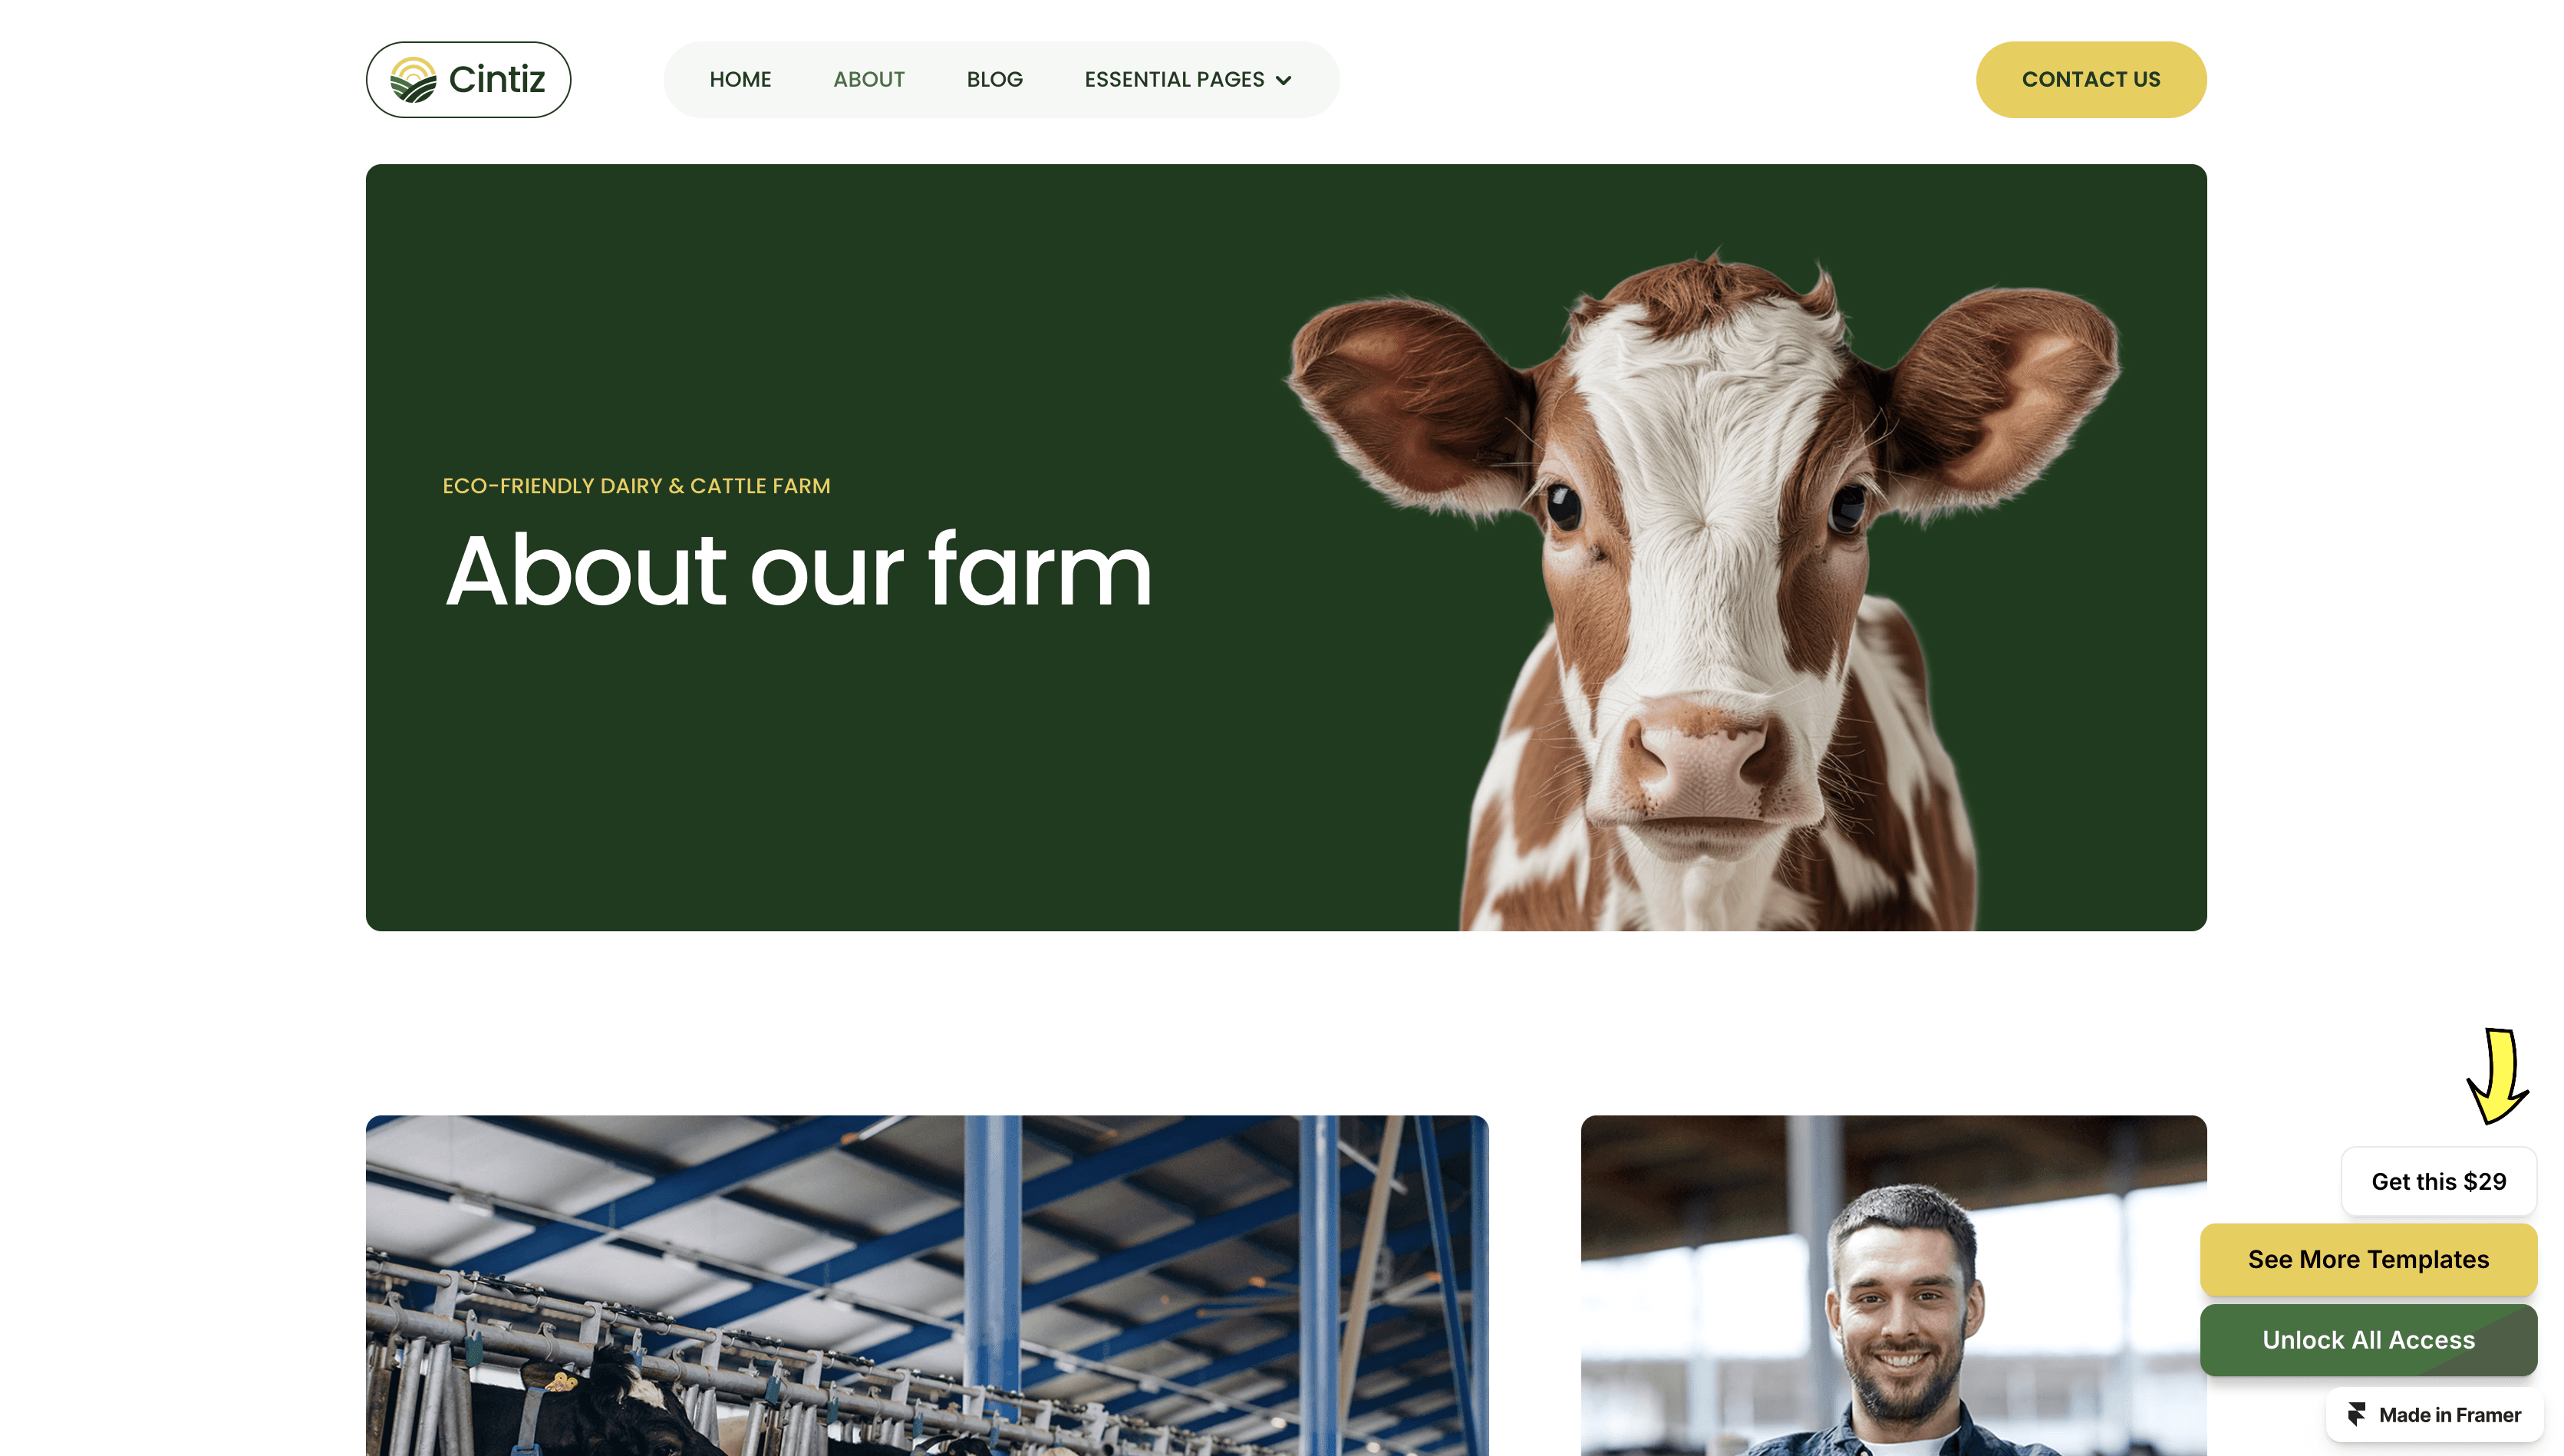Open See More Templates button
This screenshot has height=1456, width=2564.
click(x=2367, y=1259)
